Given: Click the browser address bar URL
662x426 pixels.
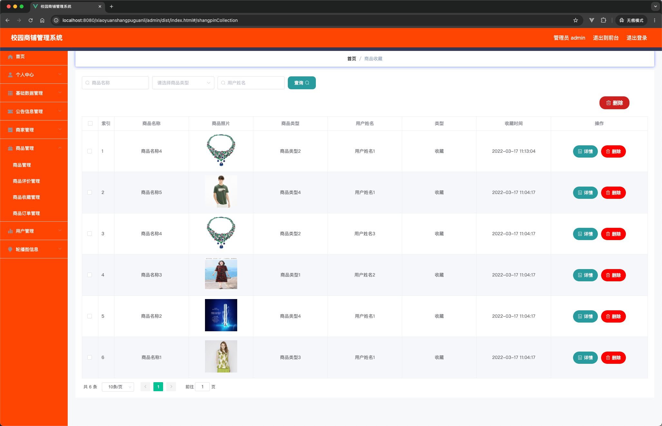Looking at the screenshot, I should tap(150, 20).
